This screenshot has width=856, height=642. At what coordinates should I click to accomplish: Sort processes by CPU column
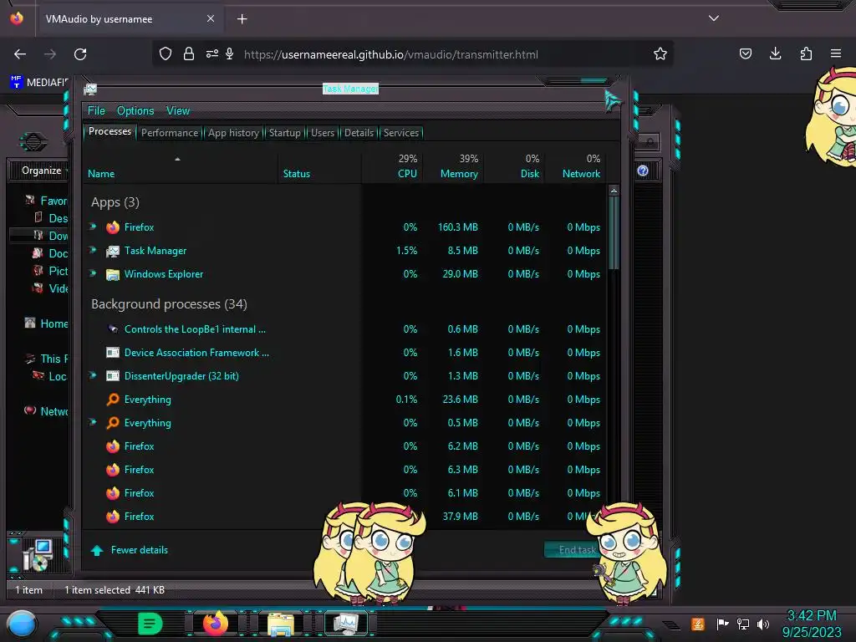pyautogui.click(x=392, y=166)
